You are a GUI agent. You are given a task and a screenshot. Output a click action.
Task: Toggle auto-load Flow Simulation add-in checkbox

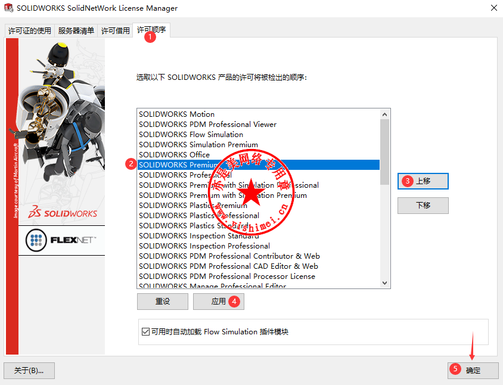point(145,332)
